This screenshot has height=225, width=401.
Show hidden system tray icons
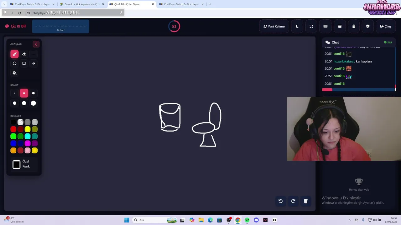click(350, 220)
